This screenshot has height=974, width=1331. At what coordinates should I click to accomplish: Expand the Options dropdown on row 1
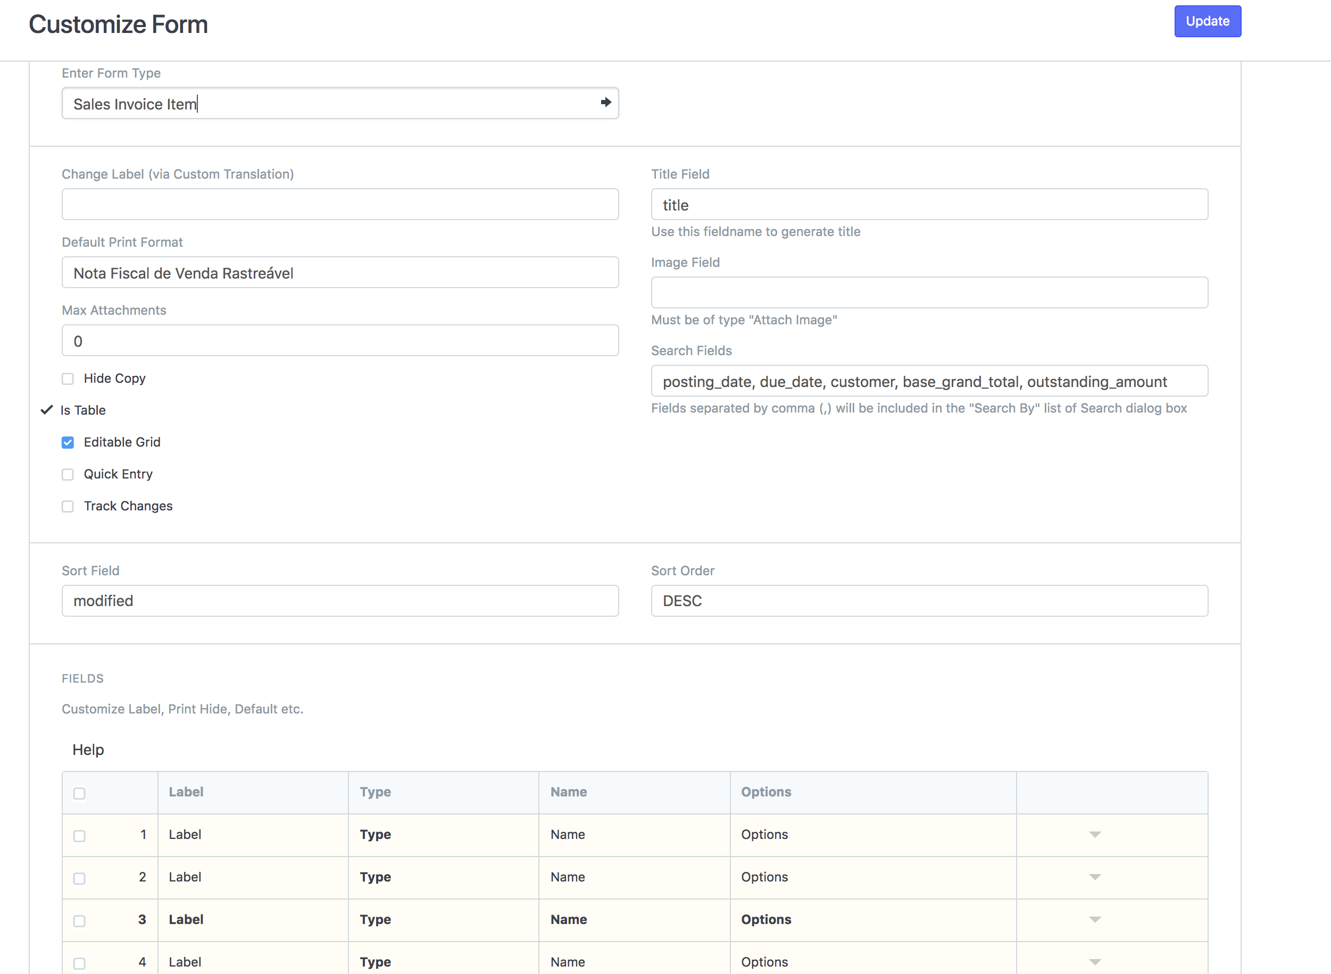click(x=1094, y=835)
